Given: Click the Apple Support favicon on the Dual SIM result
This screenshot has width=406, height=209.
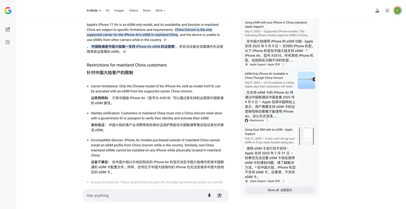Looking at the screenshot, I should 246,181.
